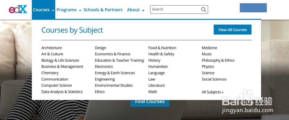
Task: Go to All Subjects link
Action: tap(212, 92)
